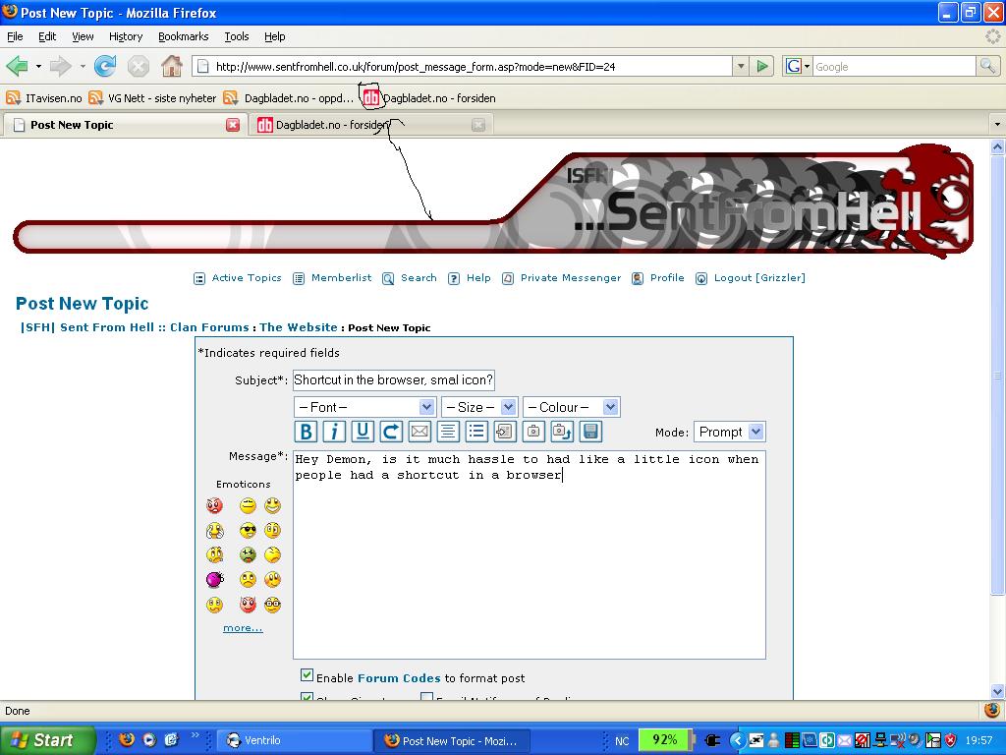The width and height of the screenshot is (1006, 755).
Task: Click the centre-align text icon
Action: click(x=448, y=432)
